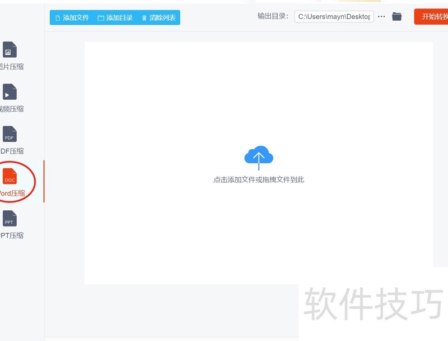Click the three-dots browse directory button

point(381,17)
